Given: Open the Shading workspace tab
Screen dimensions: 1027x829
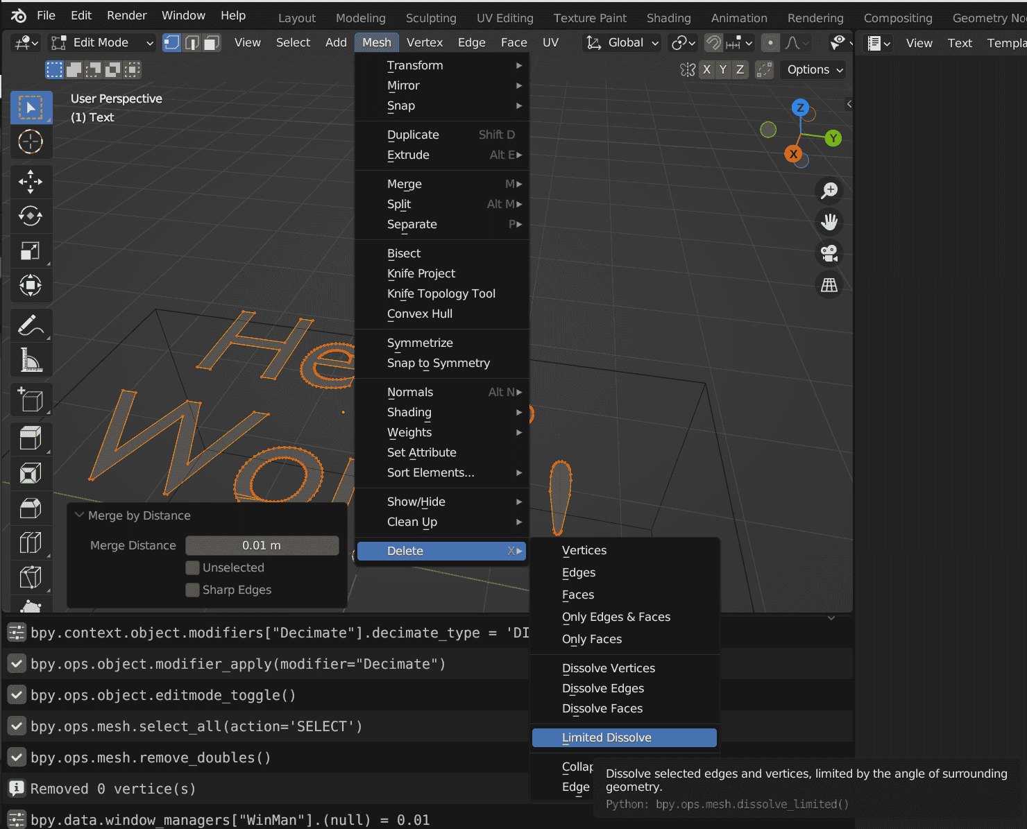Looking at the screenshot, I should point(669,18).
